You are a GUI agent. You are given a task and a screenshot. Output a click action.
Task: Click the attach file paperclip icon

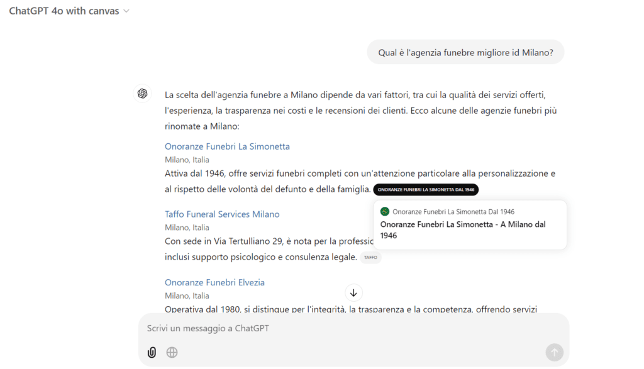click(152, 352)
